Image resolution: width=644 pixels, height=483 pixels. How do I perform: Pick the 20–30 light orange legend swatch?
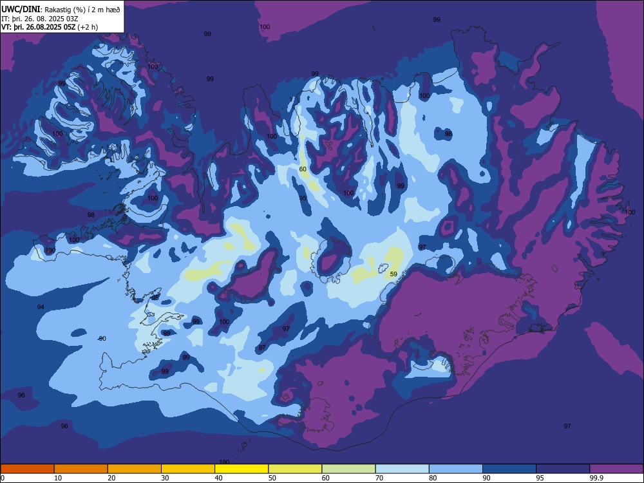tap(135, 469)
